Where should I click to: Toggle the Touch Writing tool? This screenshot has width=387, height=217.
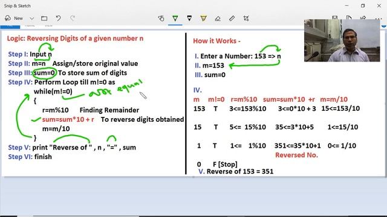161,18
